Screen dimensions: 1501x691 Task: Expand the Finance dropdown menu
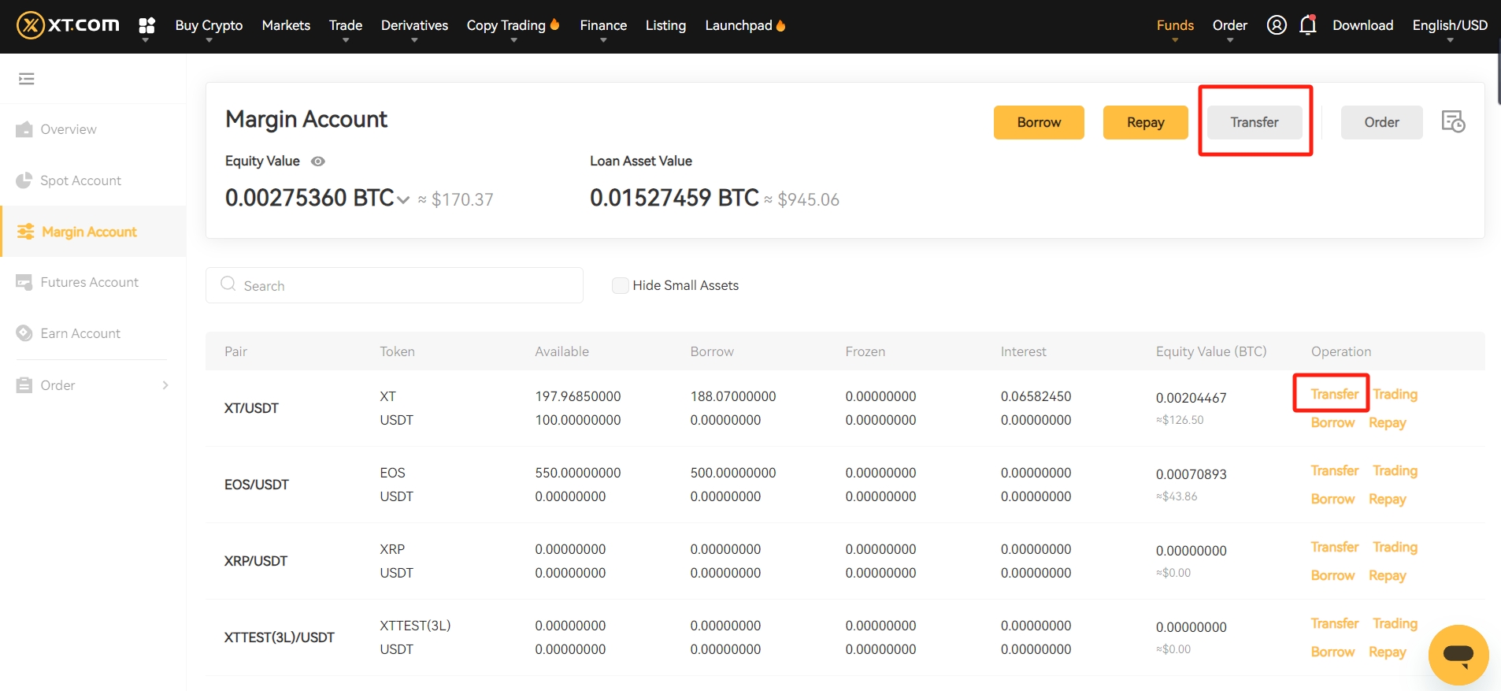coord(603,25)
